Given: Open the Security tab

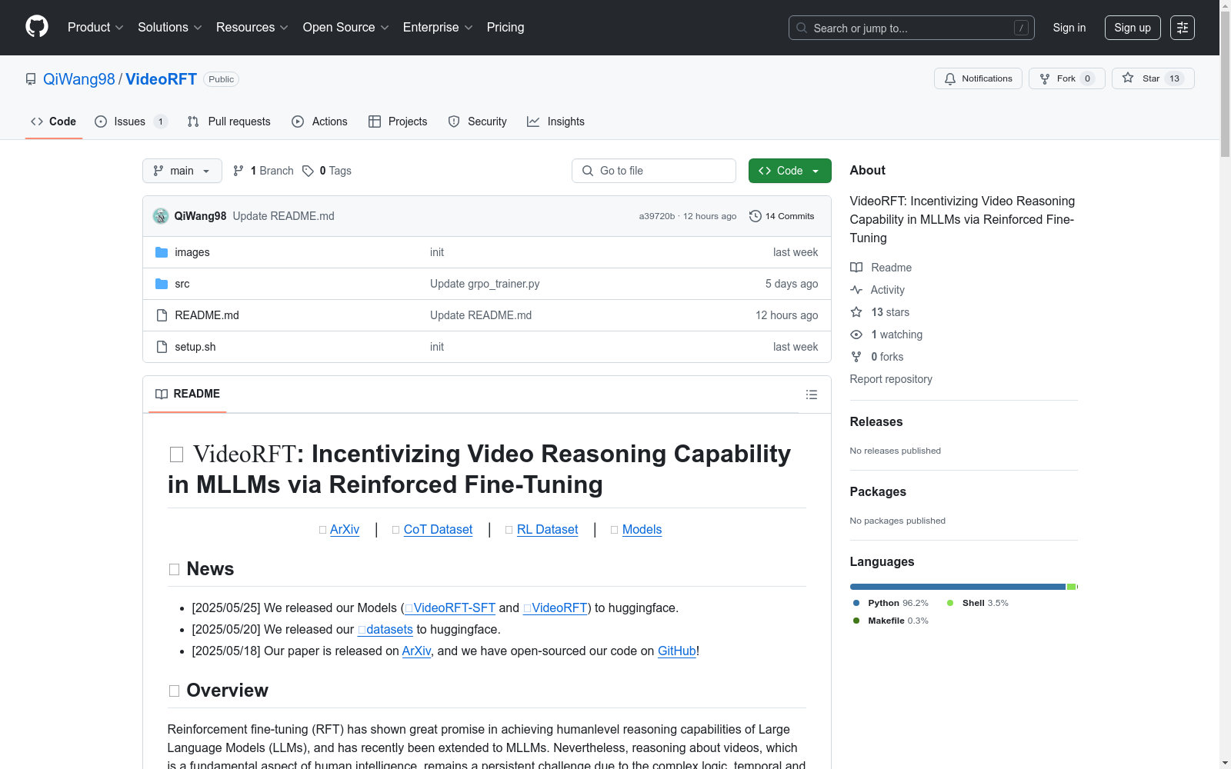Looking at the screenshot, I should [x=478, y=122].
